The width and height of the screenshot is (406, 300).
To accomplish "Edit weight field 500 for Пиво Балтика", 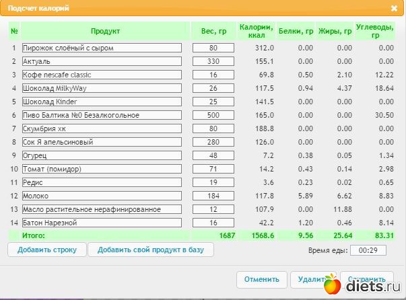I will [213, 115].
